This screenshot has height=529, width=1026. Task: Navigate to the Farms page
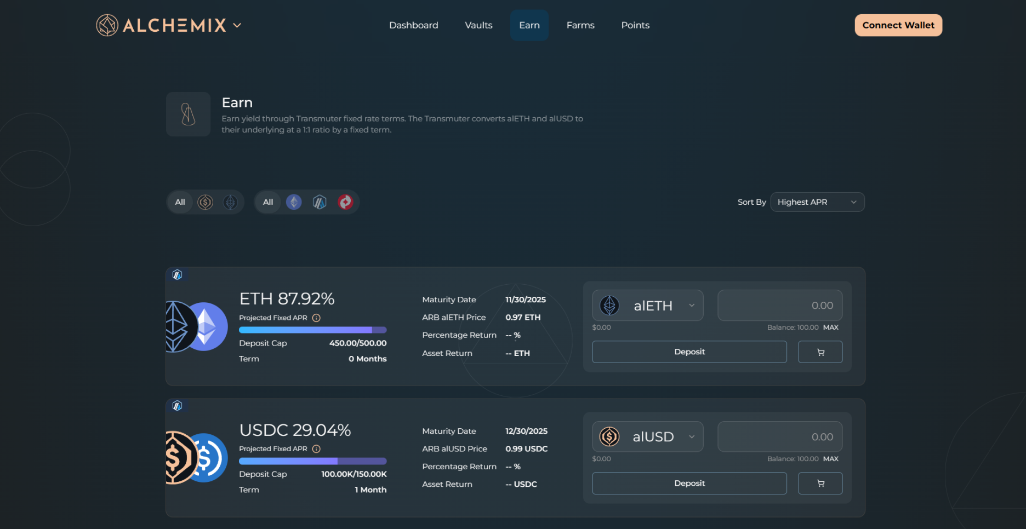pyautogui.click(x=580, y=25)
